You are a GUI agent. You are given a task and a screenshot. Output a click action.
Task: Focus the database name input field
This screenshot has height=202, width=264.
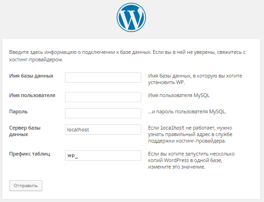[103, 78]
